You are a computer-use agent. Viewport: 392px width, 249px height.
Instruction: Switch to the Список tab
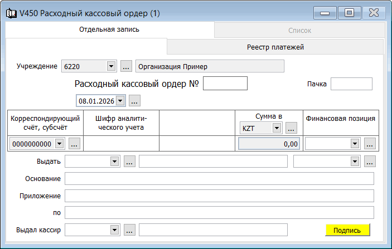click(299, 31)
